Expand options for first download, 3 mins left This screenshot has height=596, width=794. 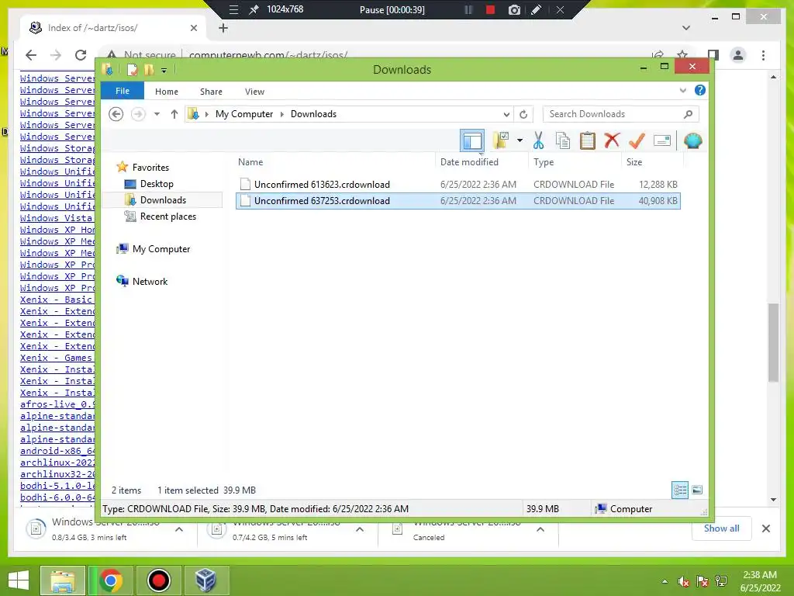pyautogui.click(x=179, y=529)
